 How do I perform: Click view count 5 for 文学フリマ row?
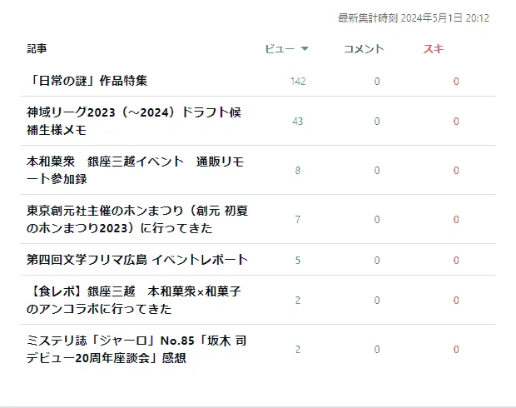pyautogui.click(x=298, y=260)
